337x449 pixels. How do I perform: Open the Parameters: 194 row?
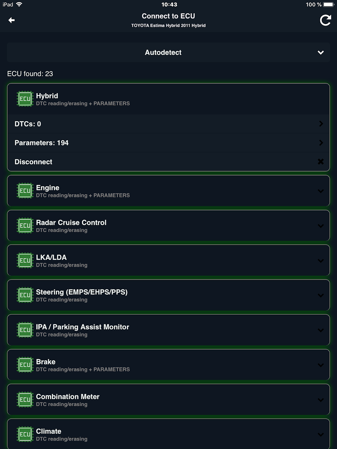[x=168, y=143]
